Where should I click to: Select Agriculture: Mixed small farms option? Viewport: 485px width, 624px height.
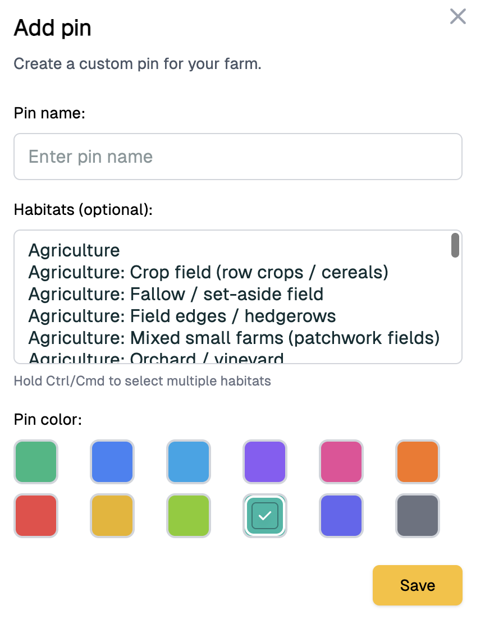(234, 338)
